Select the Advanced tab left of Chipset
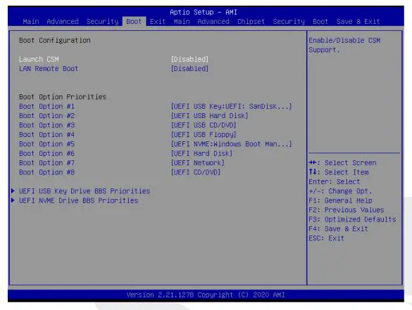The image size is (412, 310). (213, 22)
